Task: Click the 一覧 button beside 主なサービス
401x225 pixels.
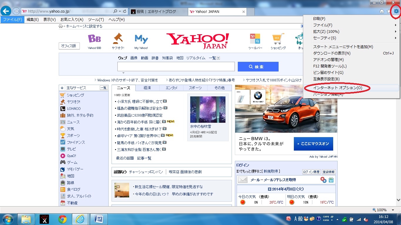Action: [x=103, y=88]
